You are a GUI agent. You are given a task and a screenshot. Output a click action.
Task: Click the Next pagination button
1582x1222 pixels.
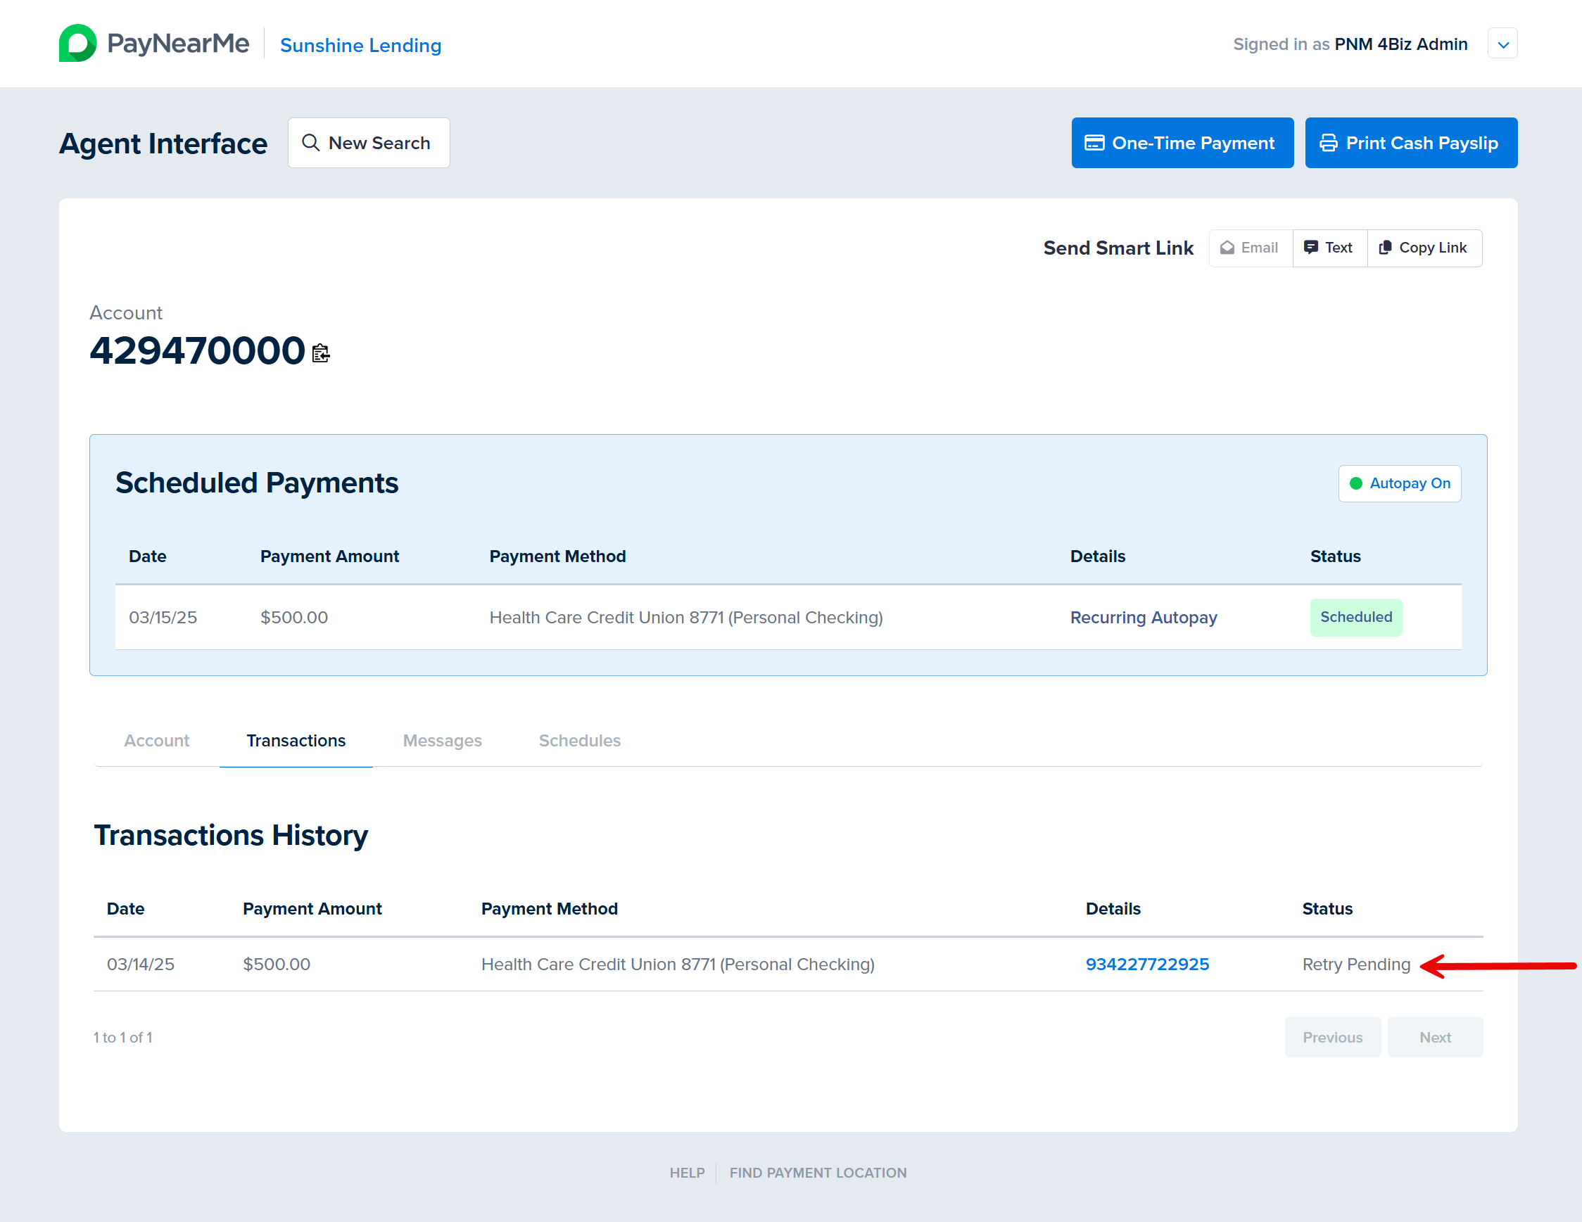pyautogui.click(x=1434, y=1038)
